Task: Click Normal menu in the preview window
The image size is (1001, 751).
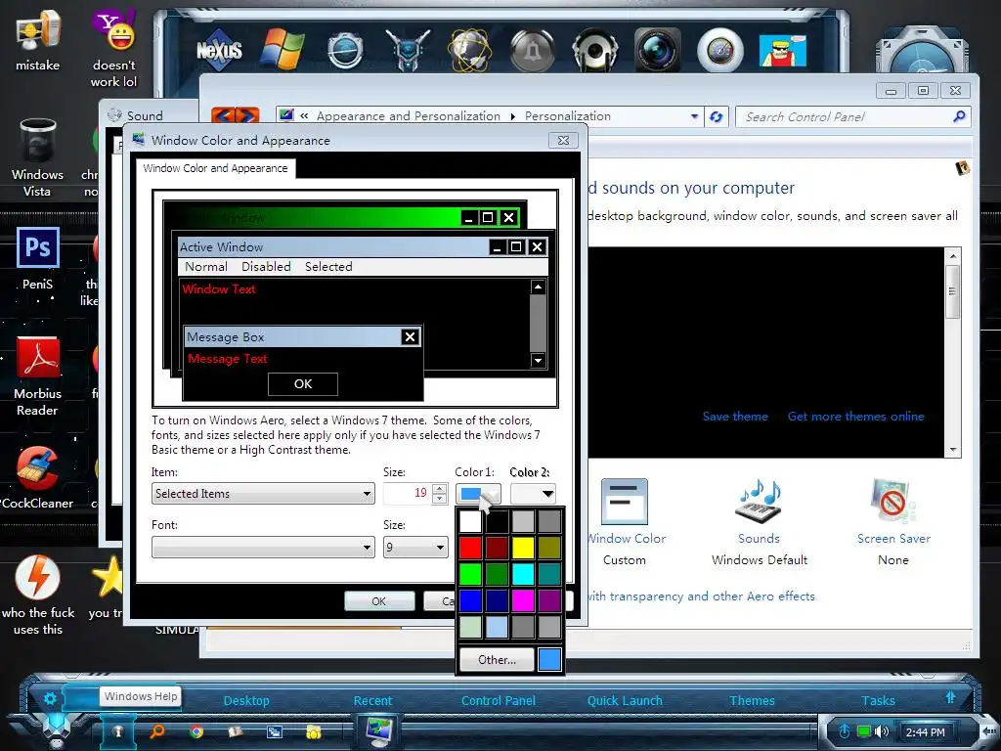Action: [x=206, y=266]
